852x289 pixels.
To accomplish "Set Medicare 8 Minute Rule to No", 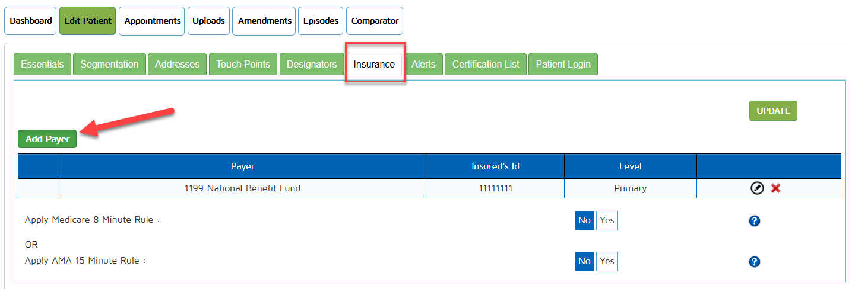I will click(x=584, y=220).
